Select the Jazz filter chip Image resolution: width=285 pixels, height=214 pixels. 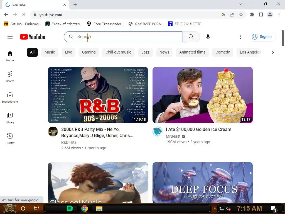[145, 52]
